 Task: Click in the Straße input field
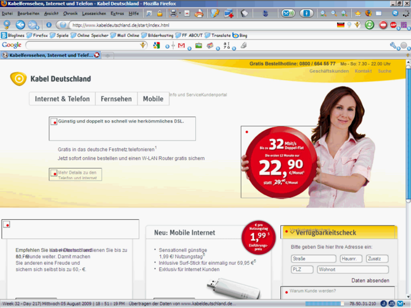pos(313,259)
